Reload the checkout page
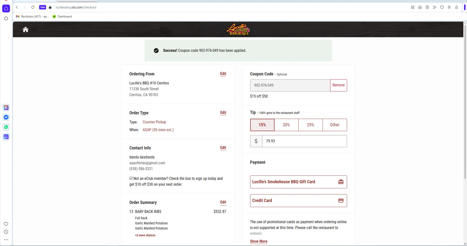Image resolution: width=467 pixels, height=246 pixels. (33, 7)
